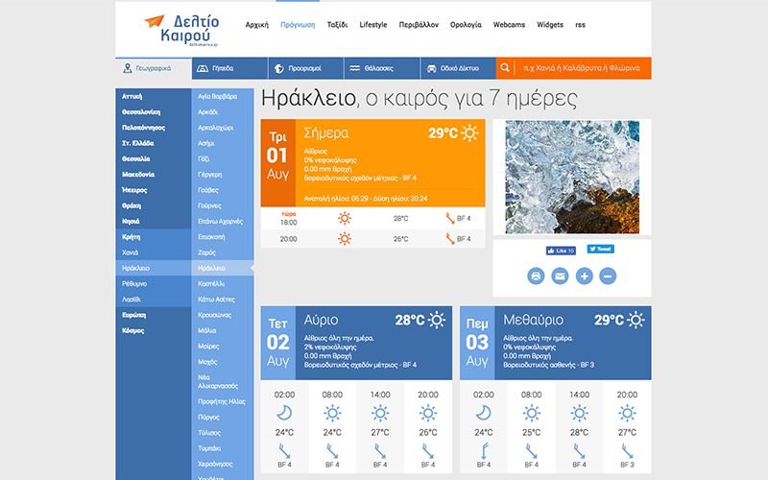Click the minus zoom-out icon
Image resolution: width=768 pixels, height=480 pixels.
click(x=608, y=276)
